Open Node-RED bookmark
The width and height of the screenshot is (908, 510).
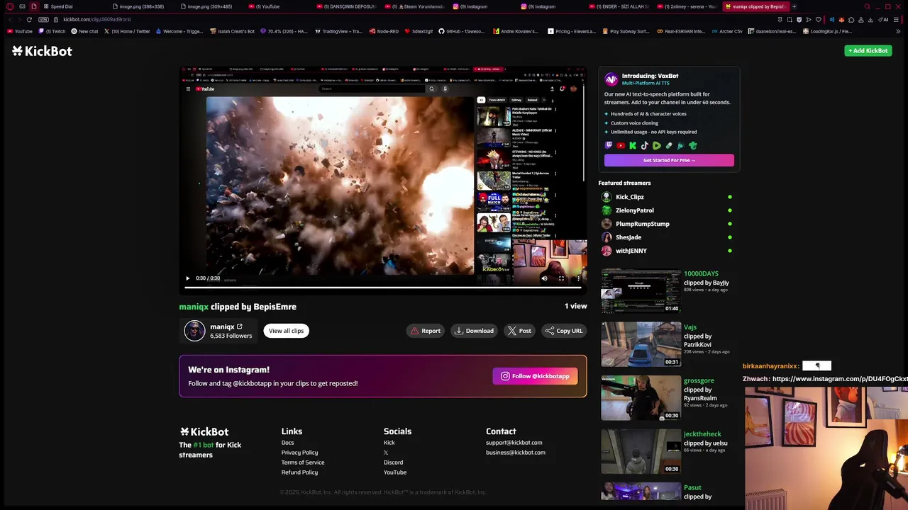384,31
